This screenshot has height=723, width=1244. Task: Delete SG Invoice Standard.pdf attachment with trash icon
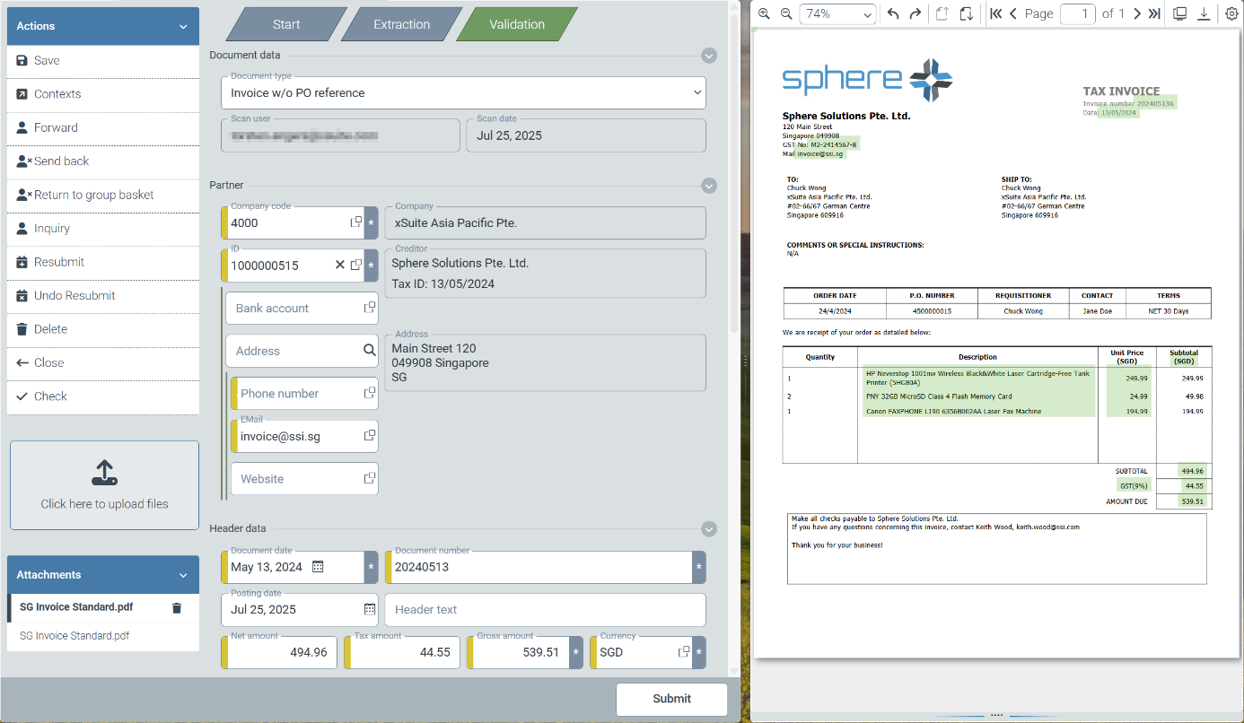click(177, 608)
